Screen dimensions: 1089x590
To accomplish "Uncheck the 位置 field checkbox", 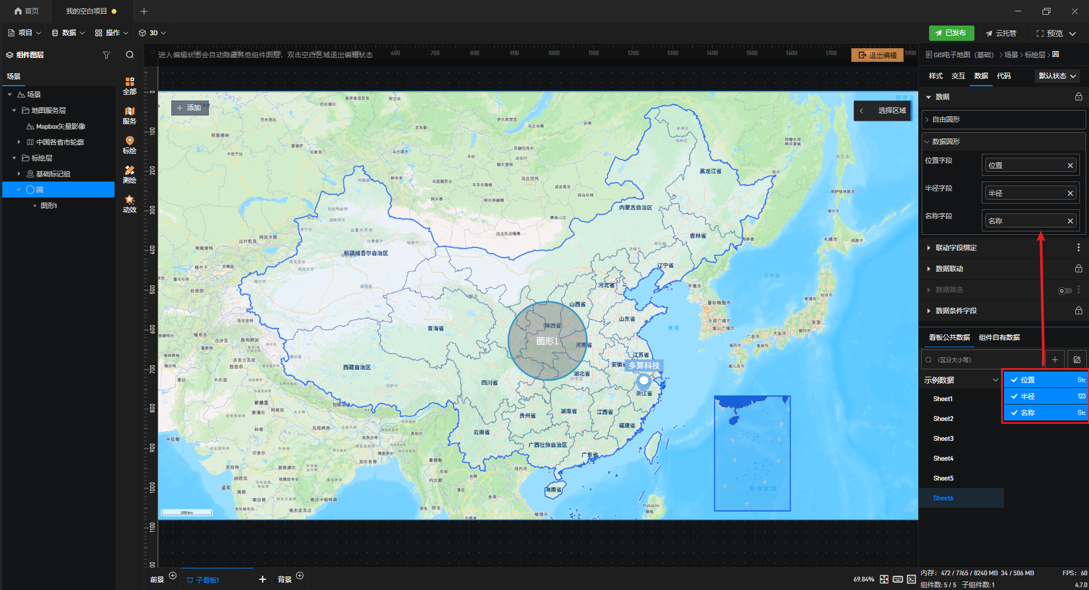I will pyautogui.click(x=1014, y=380).
